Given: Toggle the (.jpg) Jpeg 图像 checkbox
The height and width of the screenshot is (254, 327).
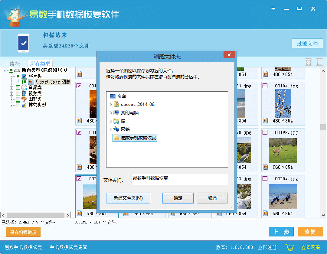Looking at the screenshot, I should [x=25, y=82].
